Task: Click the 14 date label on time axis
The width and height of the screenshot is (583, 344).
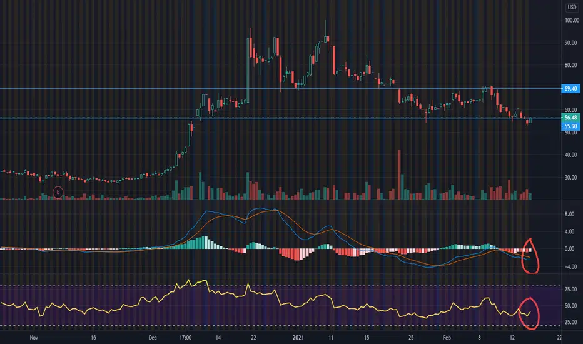Action: pos(218,338)
